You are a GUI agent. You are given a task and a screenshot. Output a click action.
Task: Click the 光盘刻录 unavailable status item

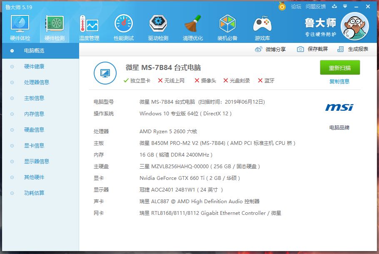[x=237, y=81]
